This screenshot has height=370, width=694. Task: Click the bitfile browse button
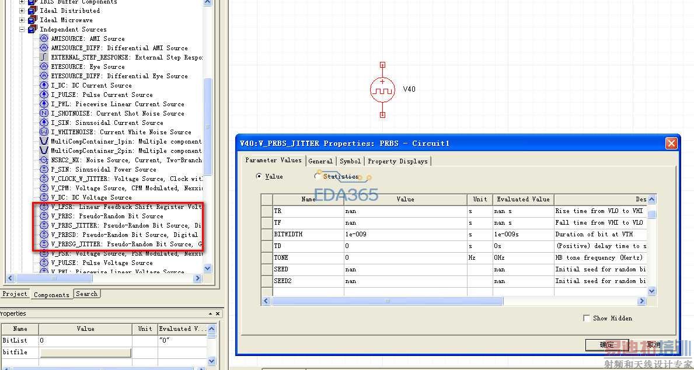tap(85, 352)
